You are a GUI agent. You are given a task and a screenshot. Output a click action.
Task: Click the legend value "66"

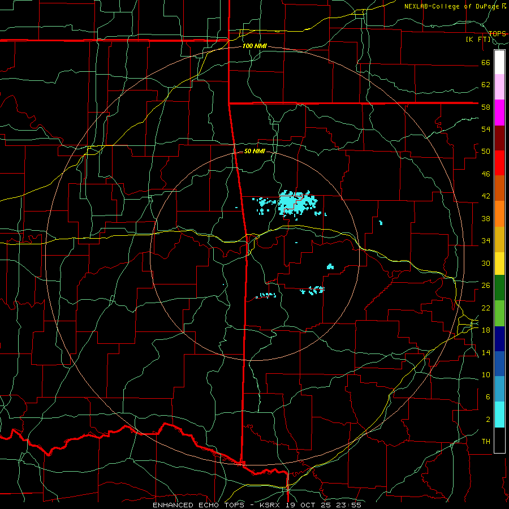click(x=486, y=63)
